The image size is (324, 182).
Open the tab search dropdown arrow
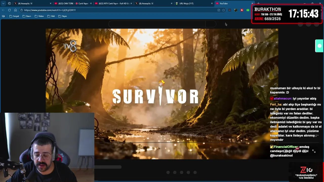coord(3,4)
